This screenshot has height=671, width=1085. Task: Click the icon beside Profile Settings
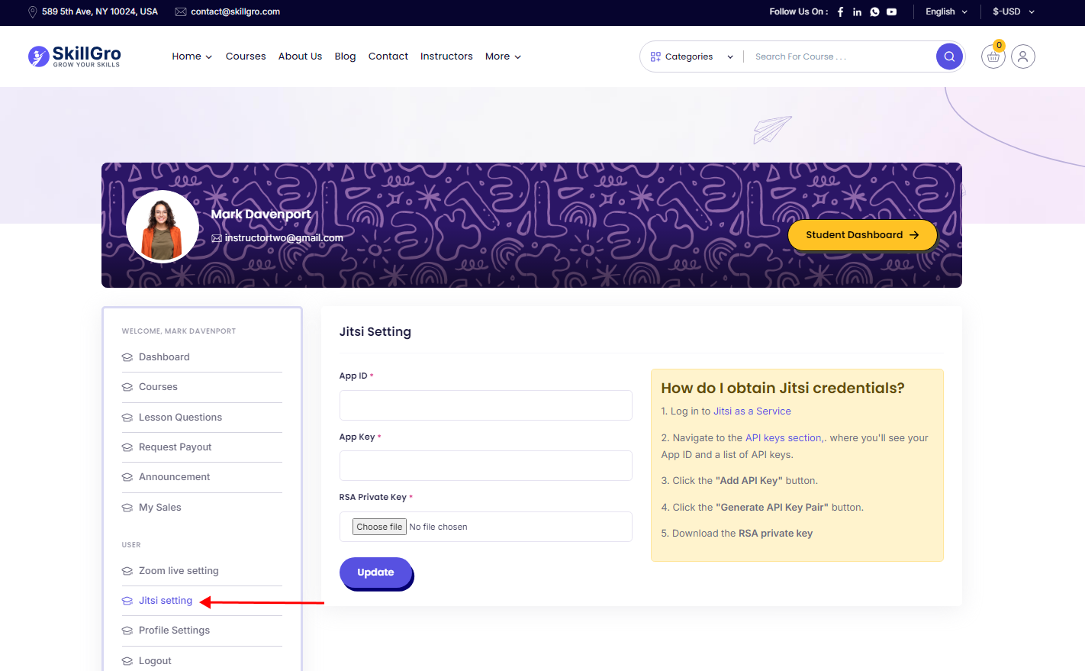pyautogui.click(x=127, y=631)
